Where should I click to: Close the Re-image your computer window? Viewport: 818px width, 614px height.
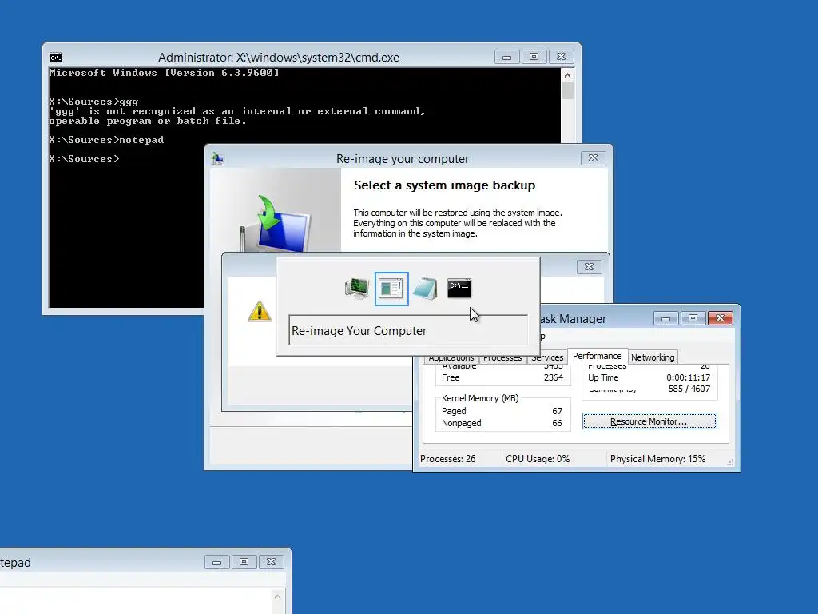(x=594, y=158)
